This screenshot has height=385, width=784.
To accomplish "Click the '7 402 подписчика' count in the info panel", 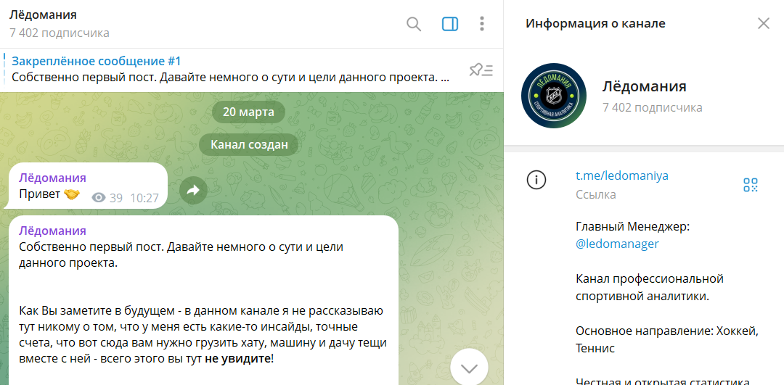I will click(653, 107).
